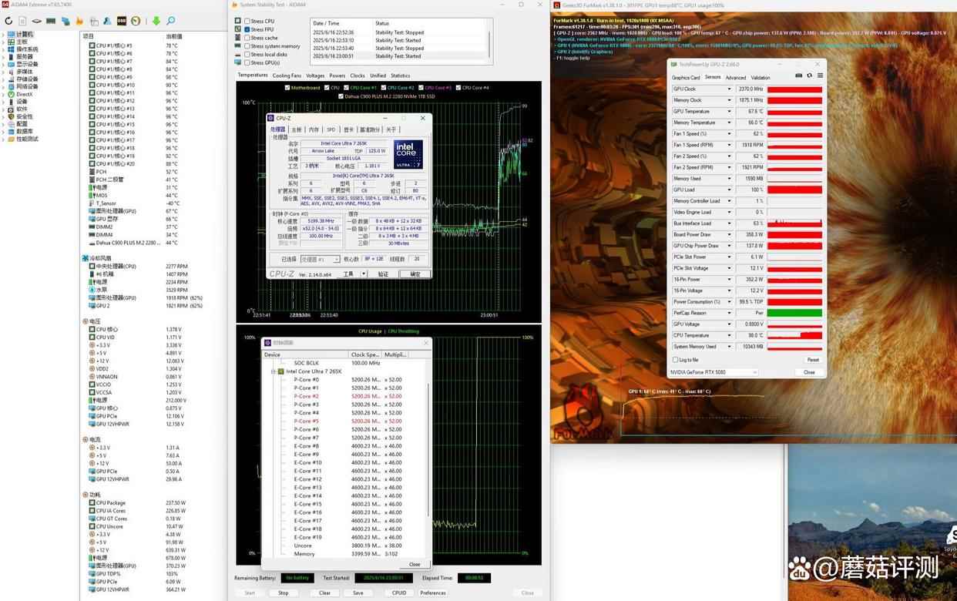Click the GPU-Z refresh icon

(809, 76)
